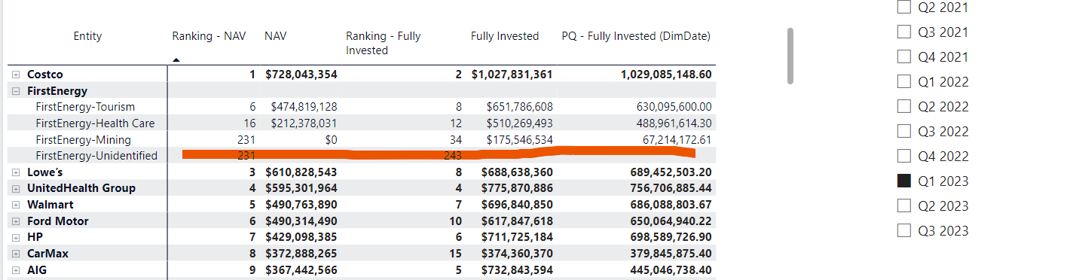The width and height of the screenshot is (1076, 280).
Task: Expand the HP row
Action: point(16,237)
